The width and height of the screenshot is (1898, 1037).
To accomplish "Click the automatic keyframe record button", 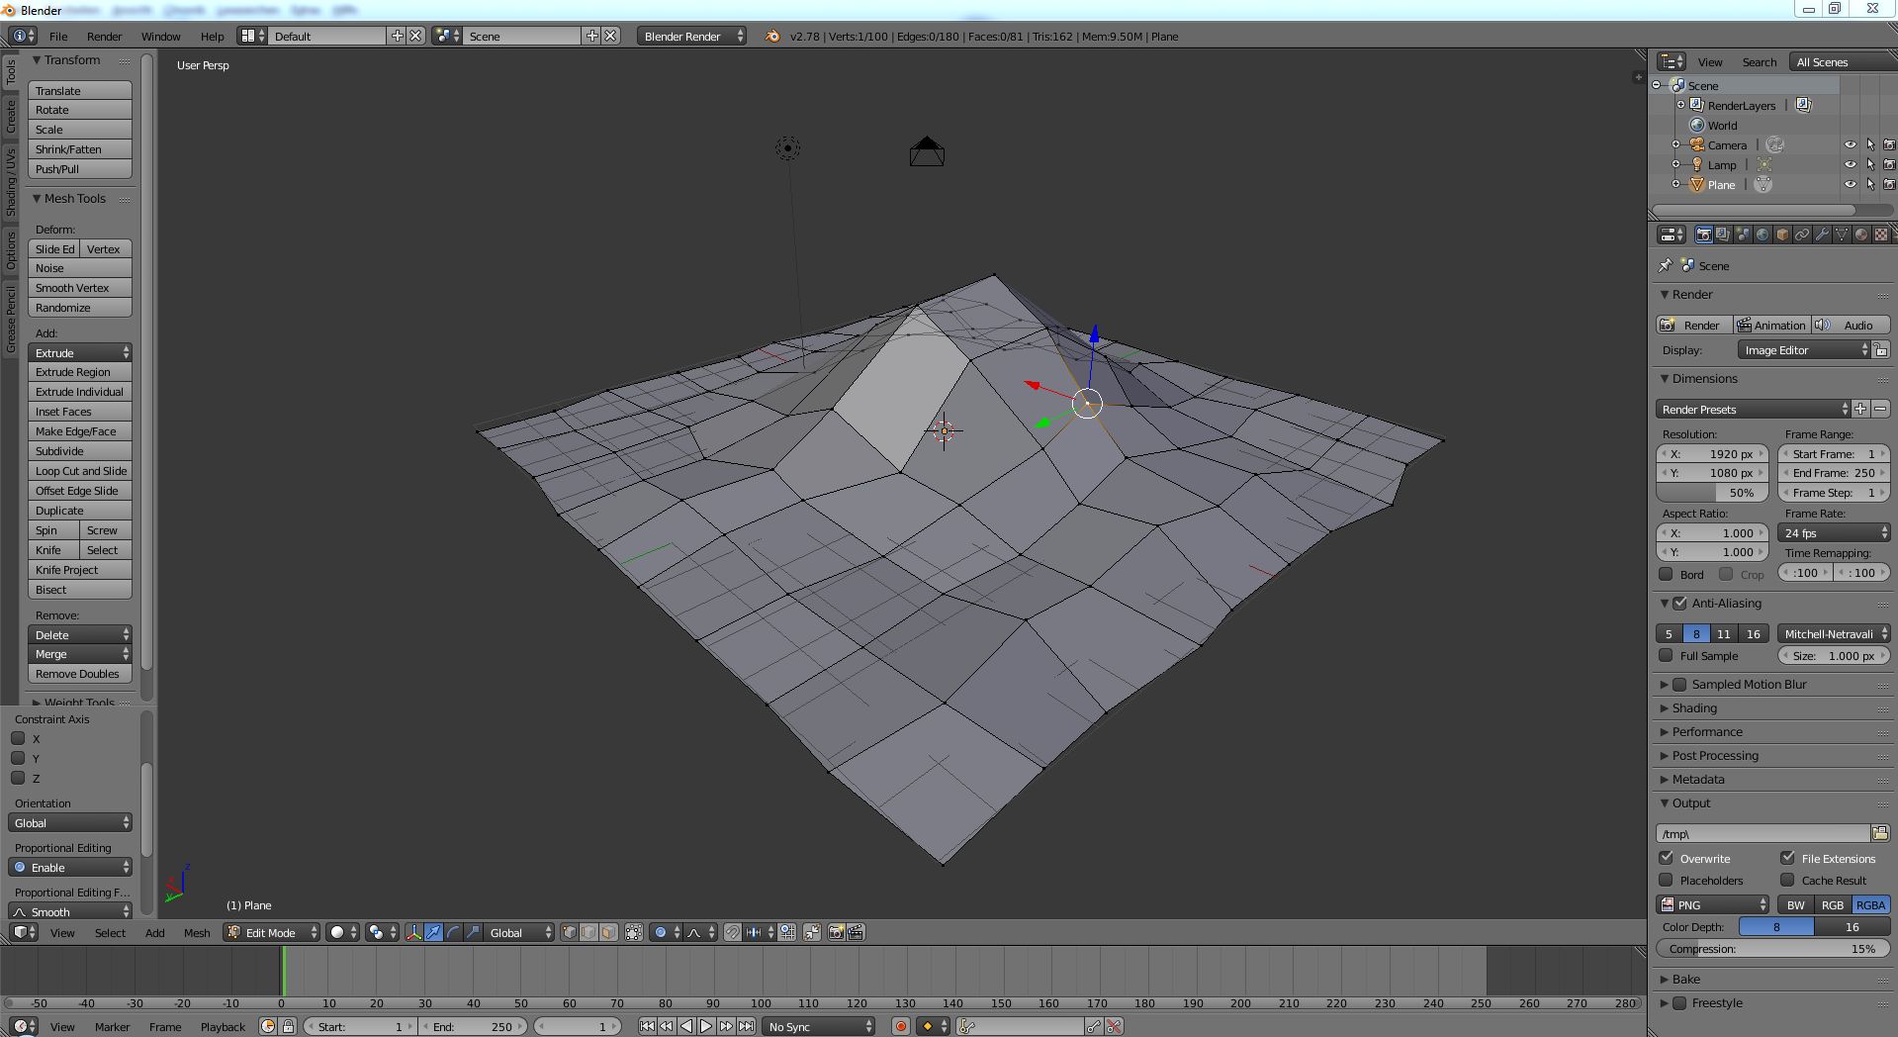I will point(900,1026).
